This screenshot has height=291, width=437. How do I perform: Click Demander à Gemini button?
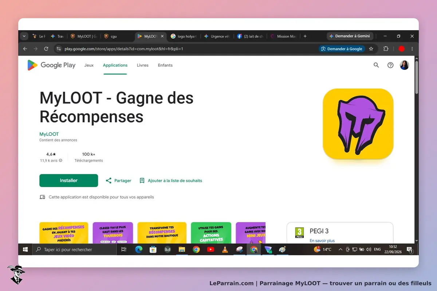point(350,36)
